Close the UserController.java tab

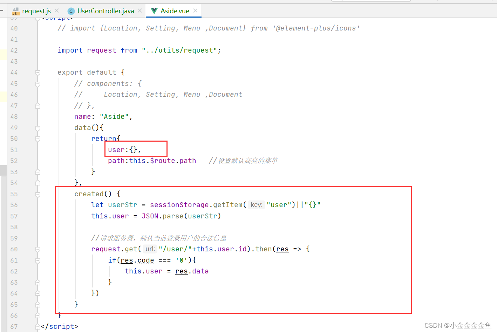tap(140, 11)
